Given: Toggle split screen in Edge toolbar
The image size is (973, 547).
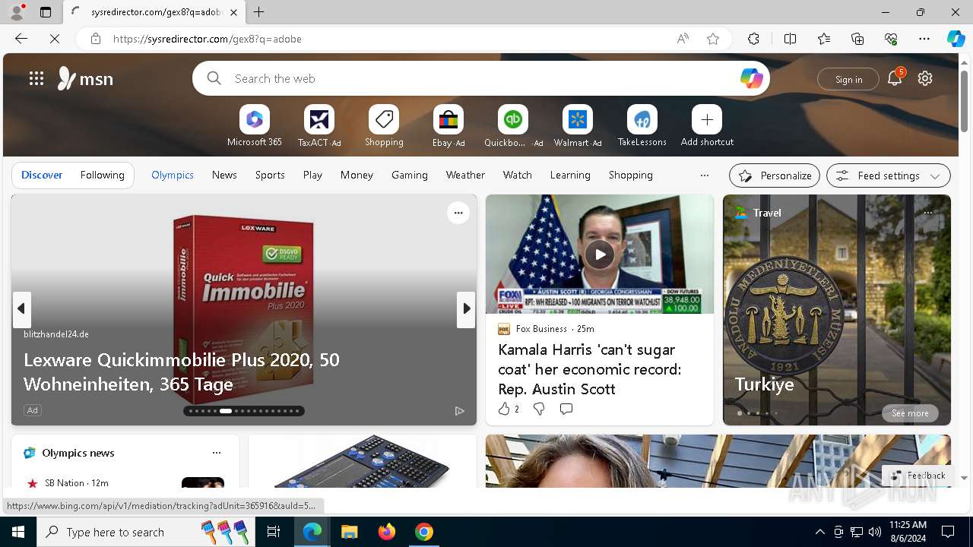Looking at the screenshot, I should tap(790, 39).
